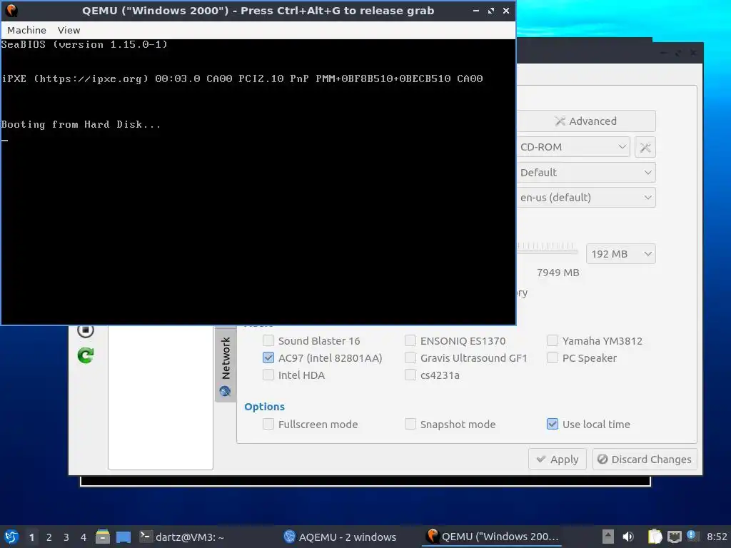
Task: Click inside the QEMU black boot console
Action: [258, 182]
